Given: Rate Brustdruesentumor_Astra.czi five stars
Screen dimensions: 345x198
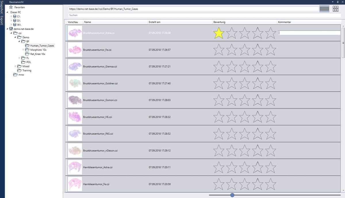Looking at the screenshot, I should (x=271, y=33).
